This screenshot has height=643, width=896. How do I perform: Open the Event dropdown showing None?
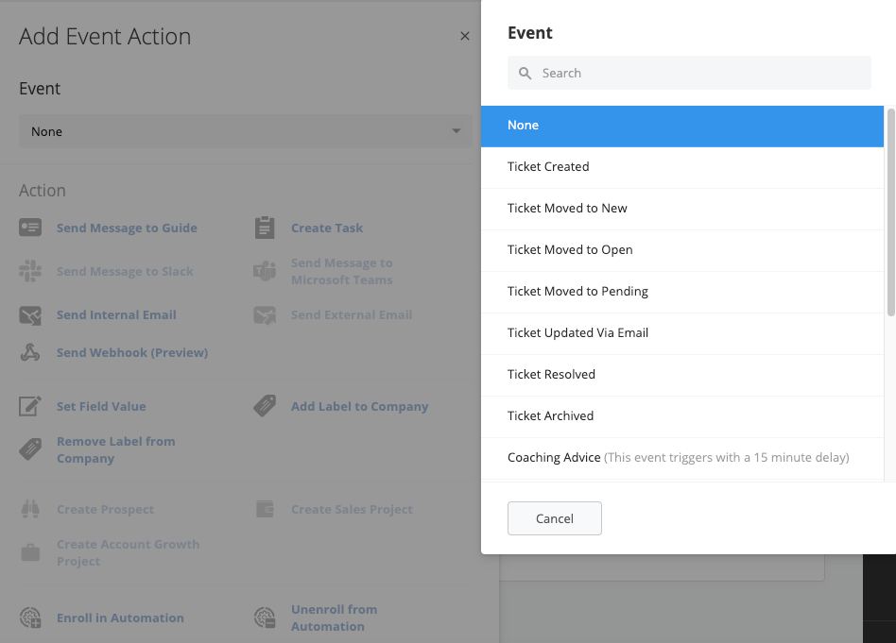click(246, 131)
